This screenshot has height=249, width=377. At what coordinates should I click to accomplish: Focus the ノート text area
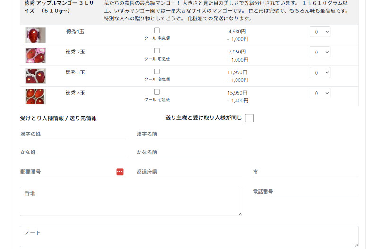coord(189,236)
